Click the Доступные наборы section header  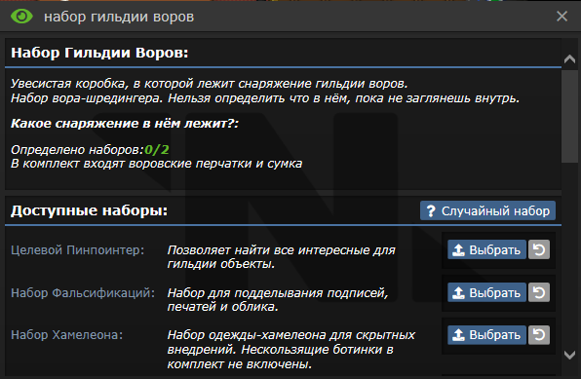(90, 210)
